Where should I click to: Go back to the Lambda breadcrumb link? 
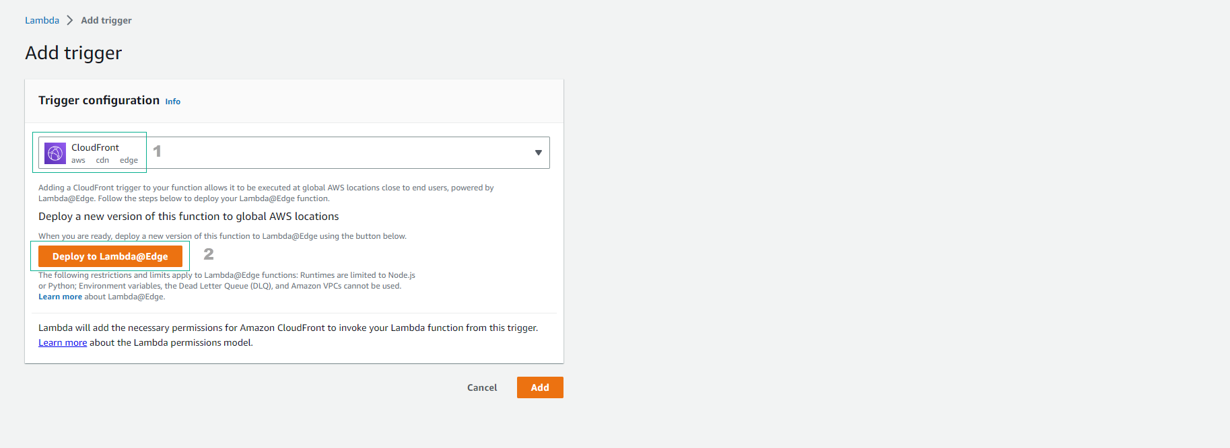click(x=42, y=20)
